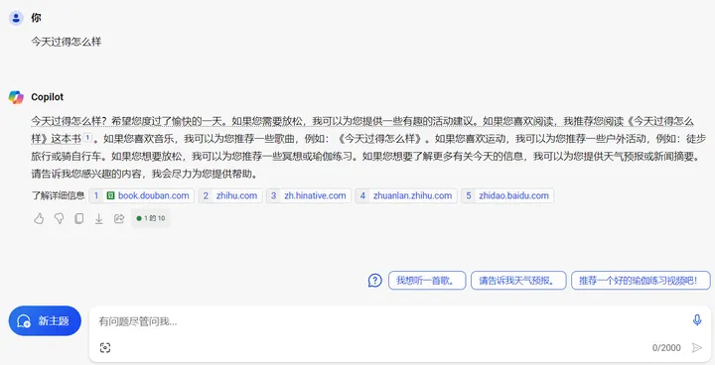Image resolution: width=715 pixels, height=365 pixels.
Task: Click the message input field 有问题尽管问我
Action: [x=392, y=321]
